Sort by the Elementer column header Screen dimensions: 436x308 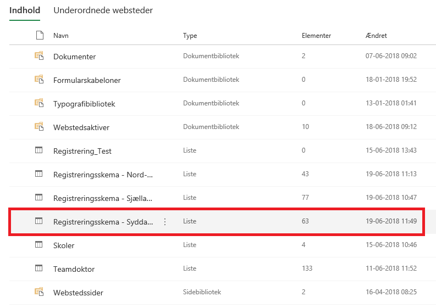point(316,36)
